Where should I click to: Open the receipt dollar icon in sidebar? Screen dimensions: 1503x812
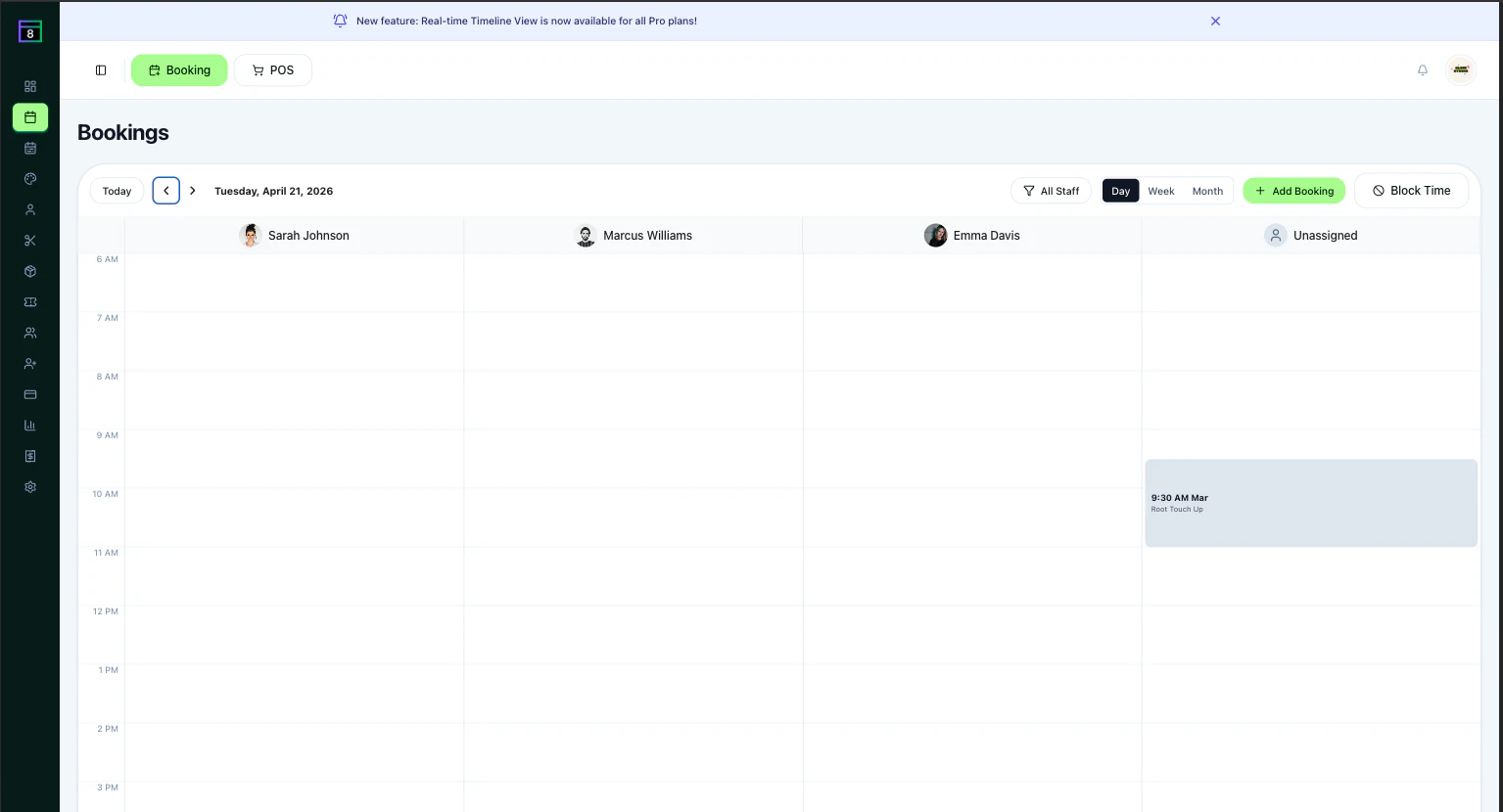coord(30,456)
